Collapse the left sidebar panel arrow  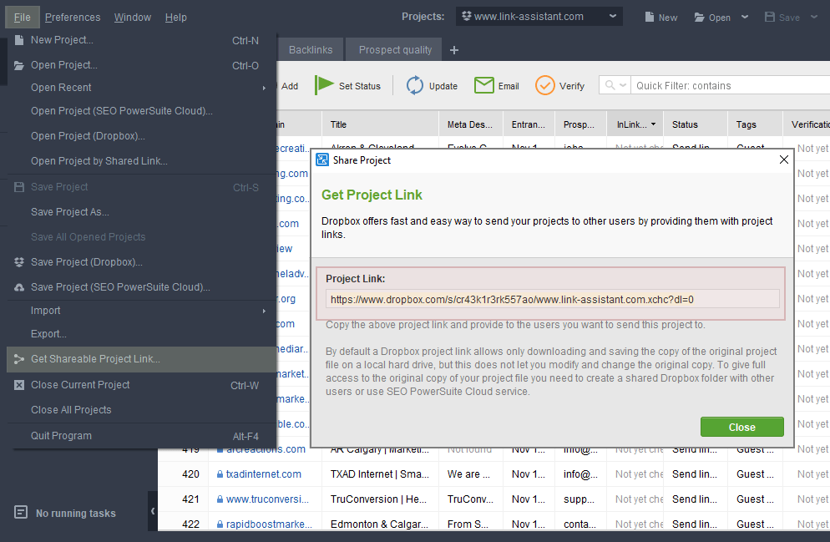coord(153,511)
